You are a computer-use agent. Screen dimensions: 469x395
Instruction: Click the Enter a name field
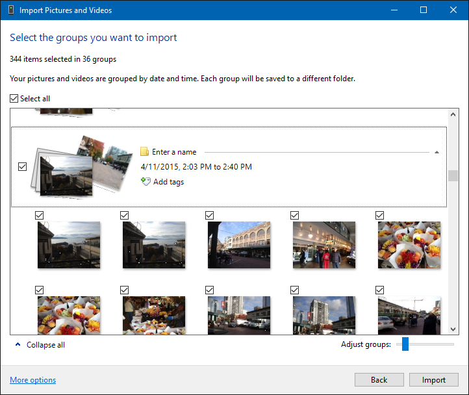(x=174, y=152)
